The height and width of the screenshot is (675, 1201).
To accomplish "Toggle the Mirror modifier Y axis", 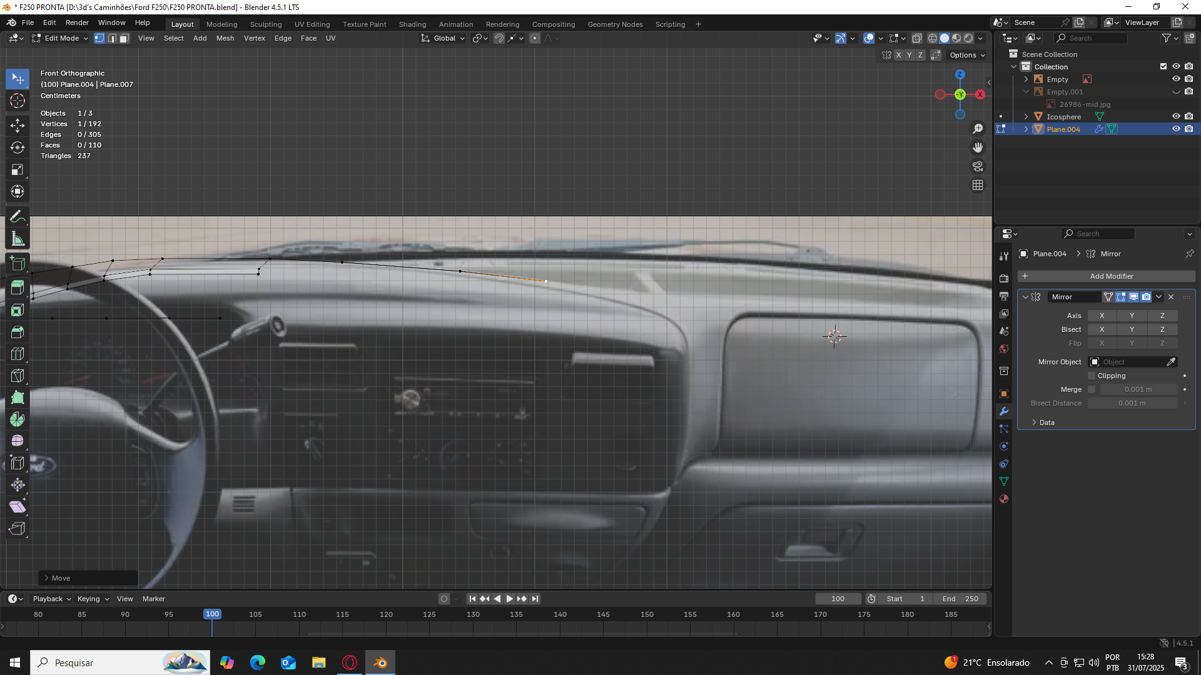I will coord(1132,316).
